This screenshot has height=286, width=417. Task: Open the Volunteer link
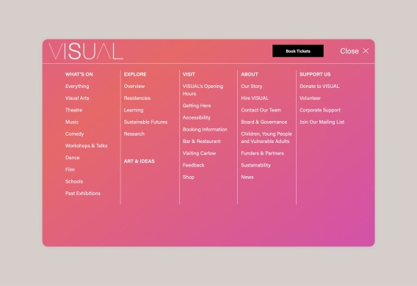pyautogui.click(x=310, y=98)
